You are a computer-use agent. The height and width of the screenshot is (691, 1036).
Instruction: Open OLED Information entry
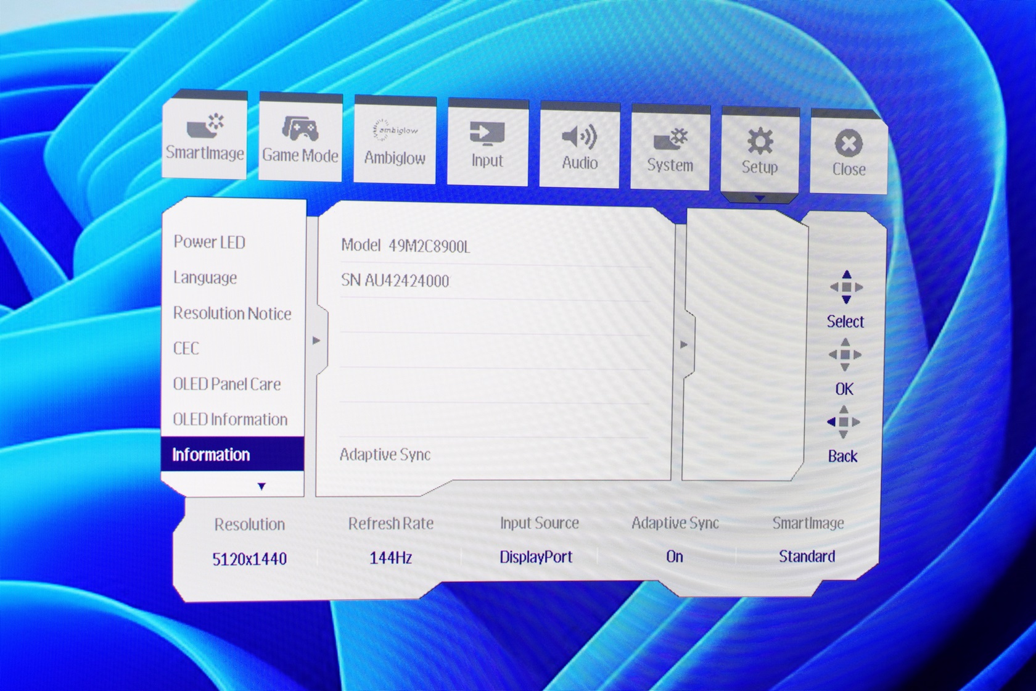click(x=230, y=420)
